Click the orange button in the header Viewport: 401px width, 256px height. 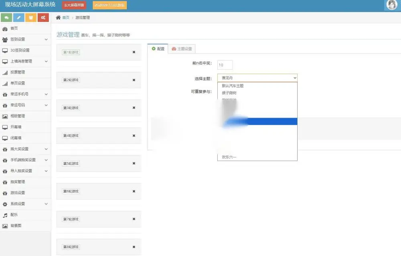(110, 5)
